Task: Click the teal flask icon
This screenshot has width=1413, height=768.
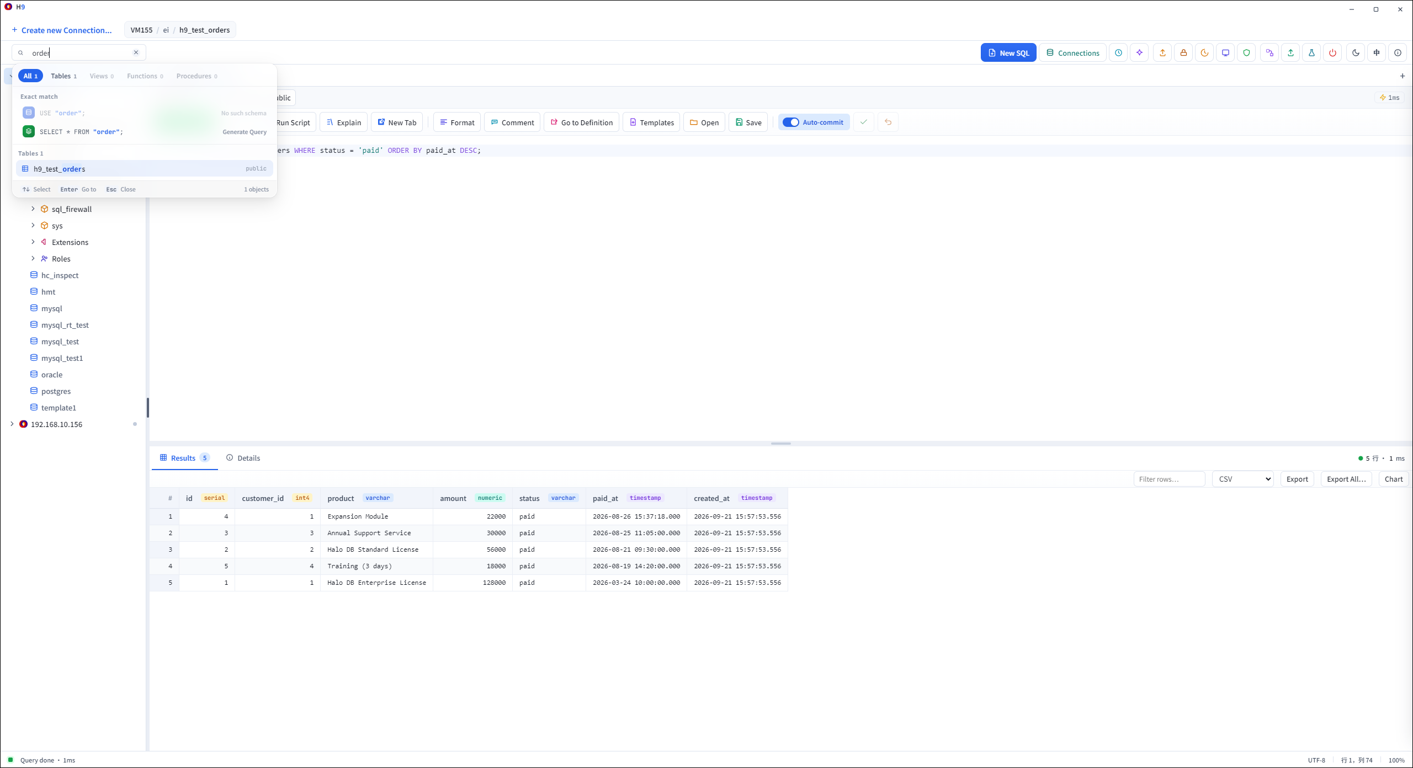Action: coord(1311,53)
